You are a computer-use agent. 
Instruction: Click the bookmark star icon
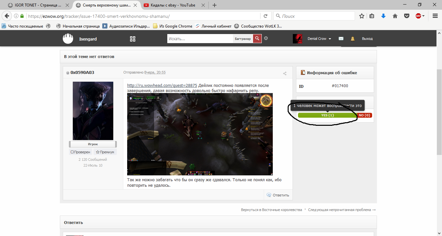(x=362, y=16)
